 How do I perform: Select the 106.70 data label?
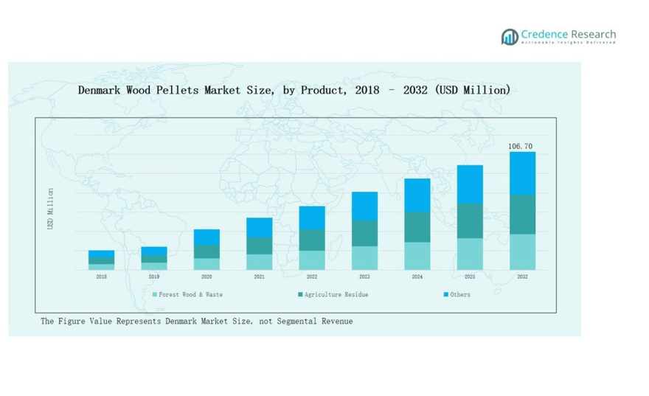coord(521,147)
